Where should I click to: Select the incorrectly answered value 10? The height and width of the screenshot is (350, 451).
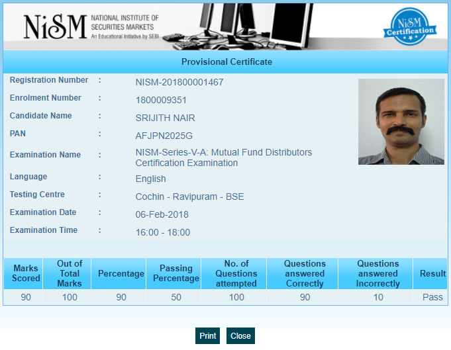(x=378, y=297)
